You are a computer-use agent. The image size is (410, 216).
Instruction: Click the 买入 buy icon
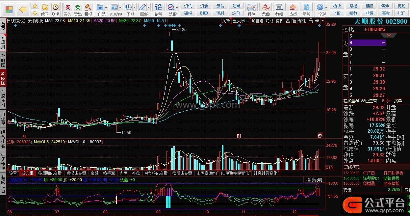click(67, 7)
